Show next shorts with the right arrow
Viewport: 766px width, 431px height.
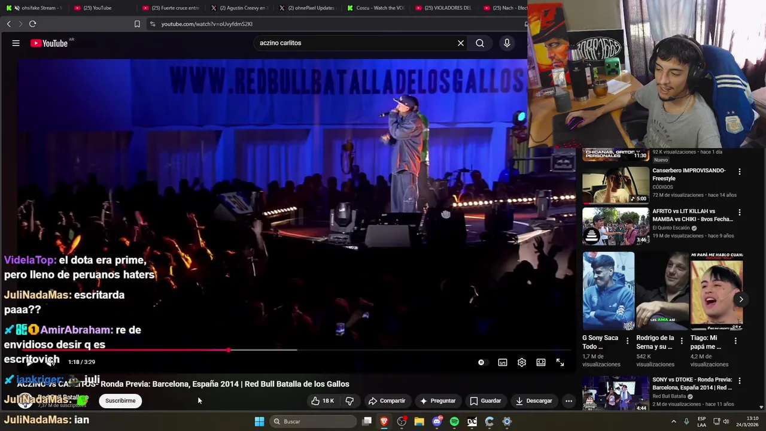pyautogui.click(x=741, y=299)
